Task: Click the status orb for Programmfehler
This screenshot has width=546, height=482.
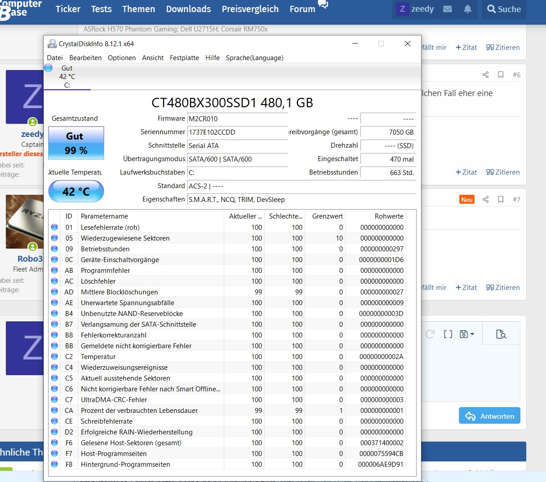Action: (54, 270)
